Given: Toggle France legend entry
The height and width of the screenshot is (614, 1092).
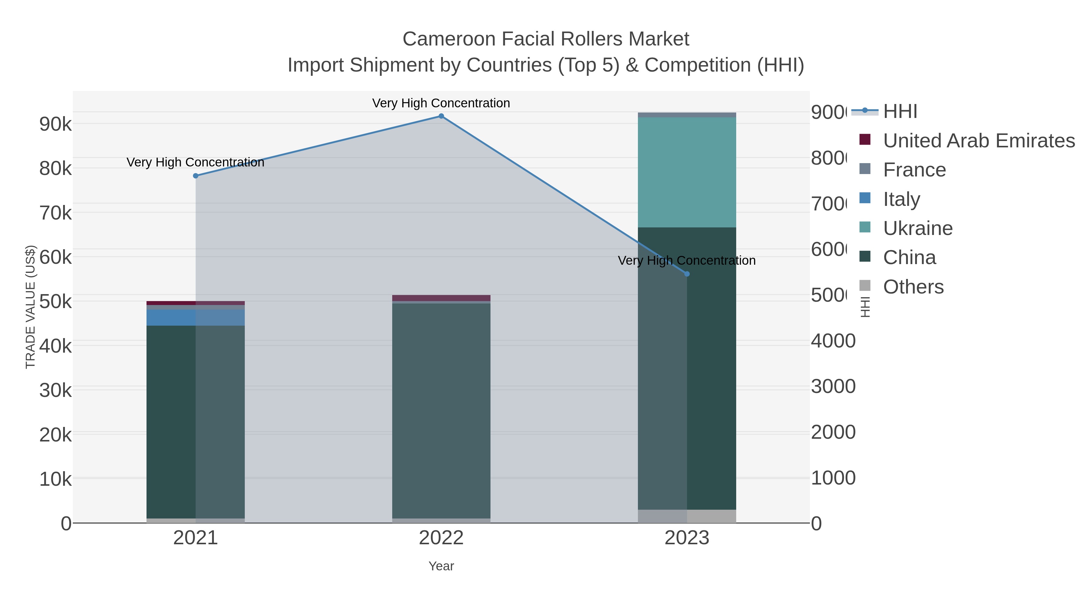Looking at the screenshot, I should pyautogui.click(x=902, y=170).
